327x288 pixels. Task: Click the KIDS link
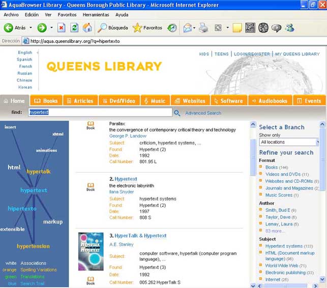point(204,54)
